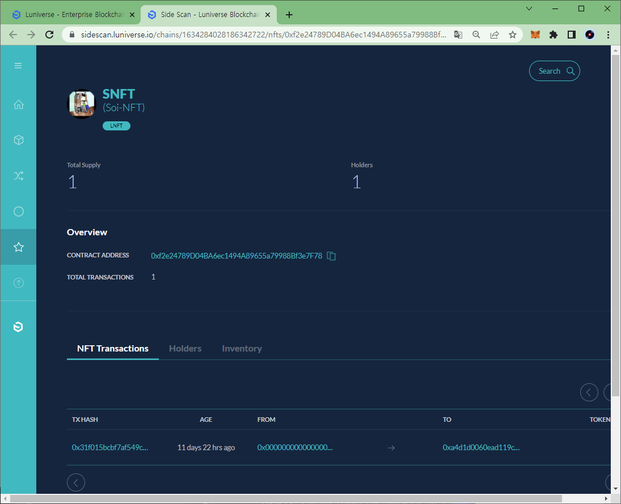Close the Side Scan tab
The image size is (621, 504).
click(x=268, y=15)
